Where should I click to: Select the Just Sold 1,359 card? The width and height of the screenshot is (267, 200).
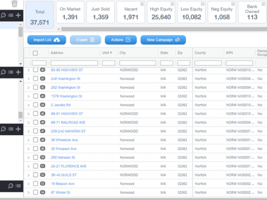click(100, 12)
